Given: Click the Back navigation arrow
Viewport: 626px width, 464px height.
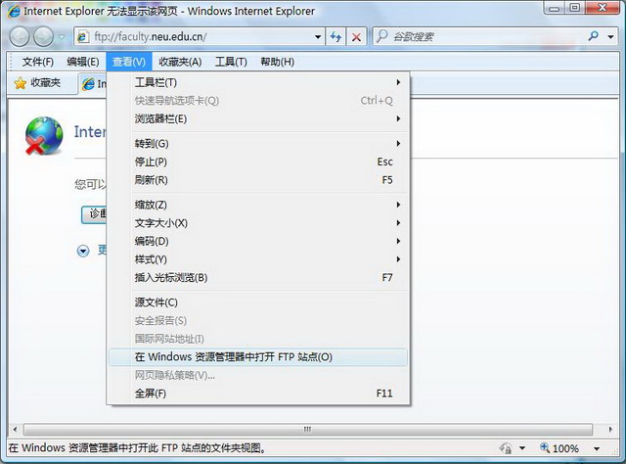Looking at the screenshot, I should point(20,37).
